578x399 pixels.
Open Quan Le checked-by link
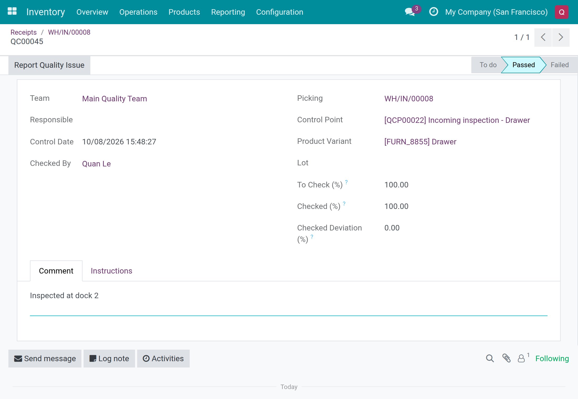[96, 164]
